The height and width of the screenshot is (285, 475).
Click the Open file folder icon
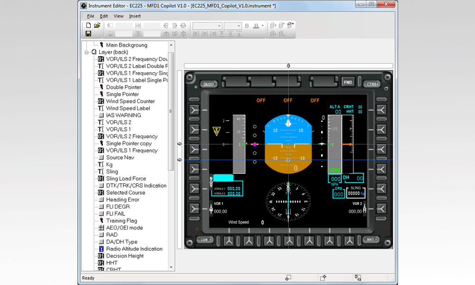tap(96, 25)
